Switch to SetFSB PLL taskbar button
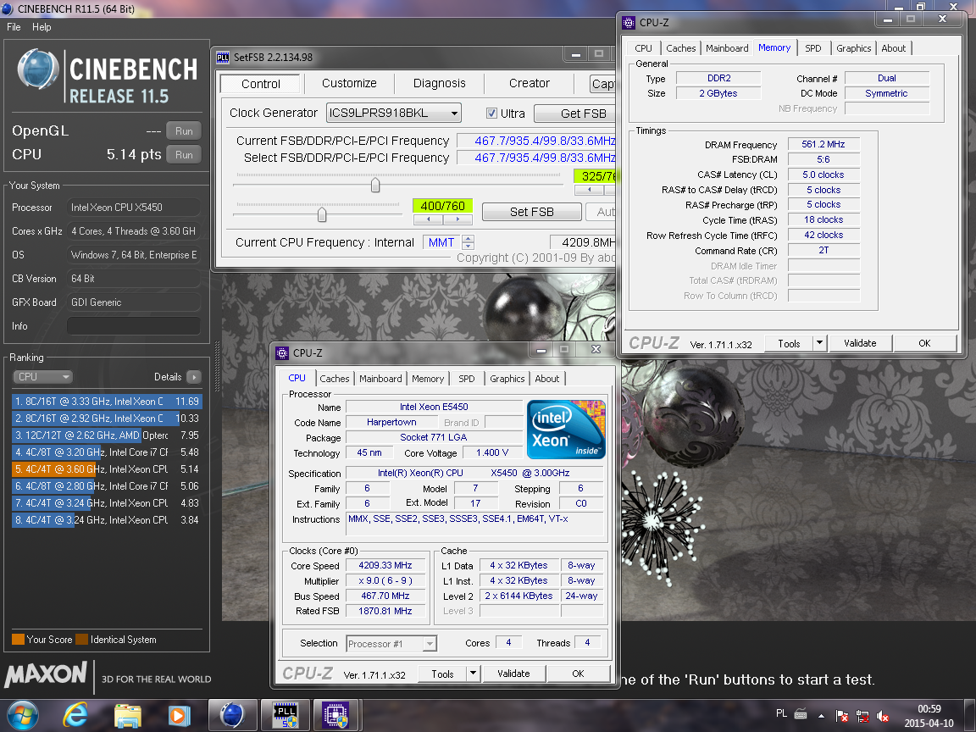This screenshot has width=976, height=732. 286,715
